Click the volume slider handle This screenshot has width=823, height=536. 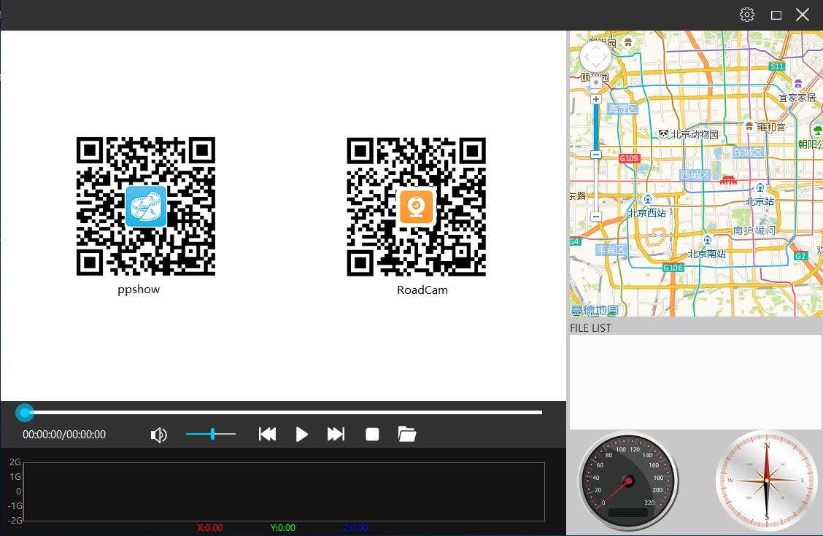click(212, 434)
